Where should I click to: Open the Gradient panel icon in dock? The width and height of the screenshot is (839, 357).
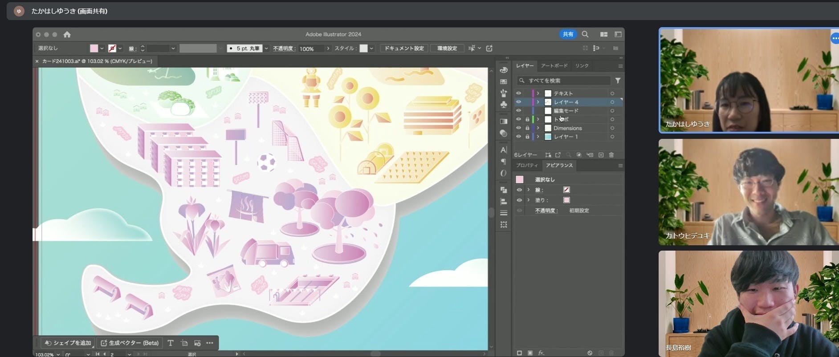click(504, 121)
